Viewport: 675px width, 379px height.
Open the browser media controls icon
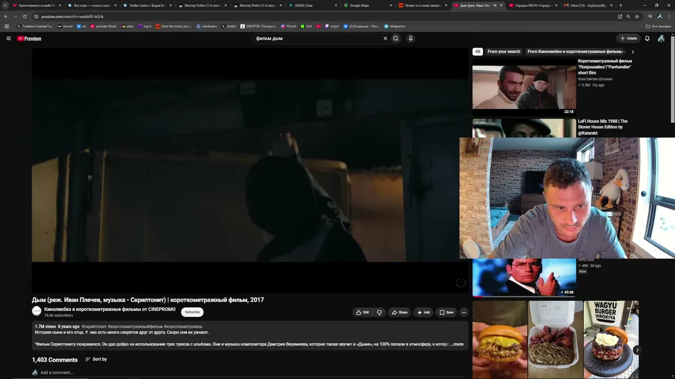[x=650, y=16]
